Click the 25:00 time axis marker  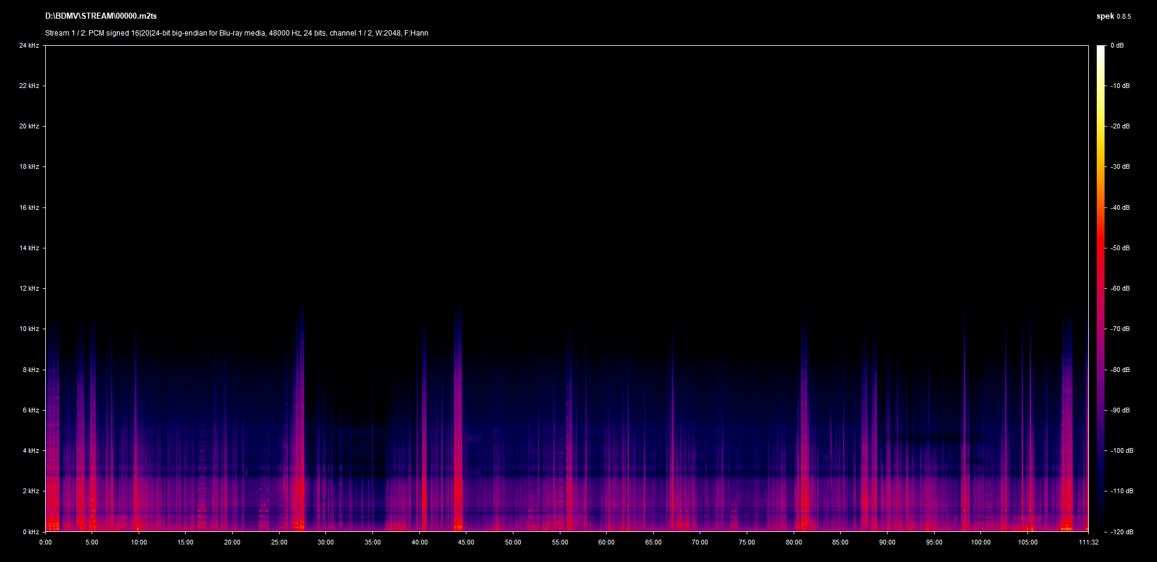pyautogui.click(x=279, y=542)
